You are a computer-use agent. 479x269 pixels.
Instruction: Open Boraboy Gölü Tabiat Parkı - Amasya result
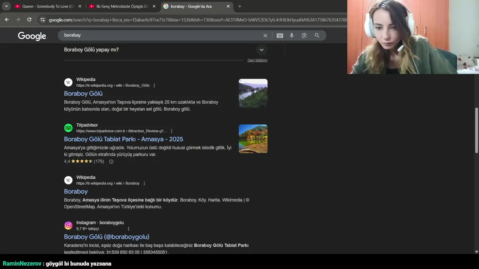click(x=123, y=139)
